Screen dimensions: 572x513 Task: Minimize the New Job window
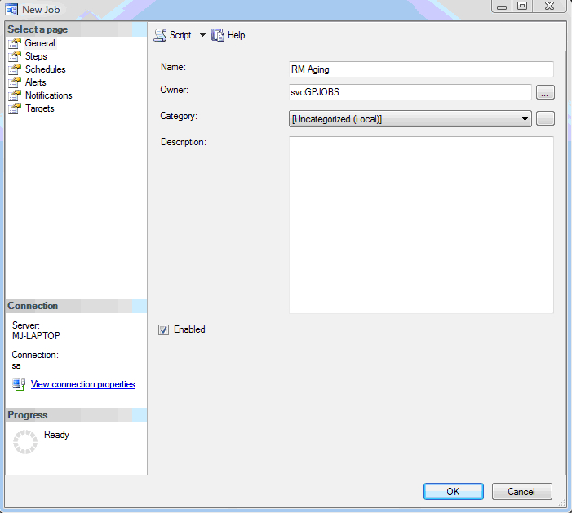coord(502,7)
